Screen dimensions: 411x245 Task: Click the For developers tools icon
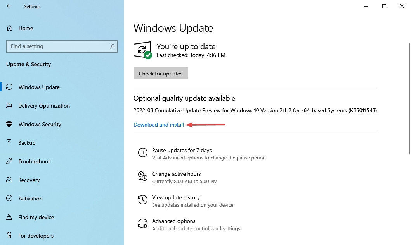[x=9, y=235]
